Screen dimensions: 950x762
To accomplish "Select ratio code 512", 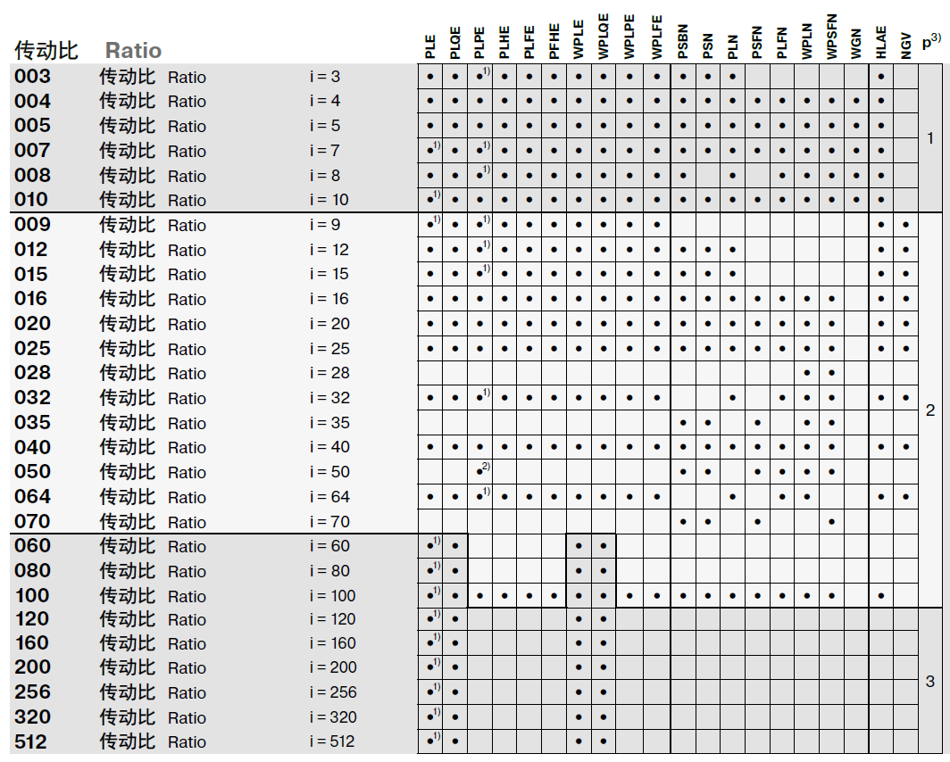I will 32,741.
